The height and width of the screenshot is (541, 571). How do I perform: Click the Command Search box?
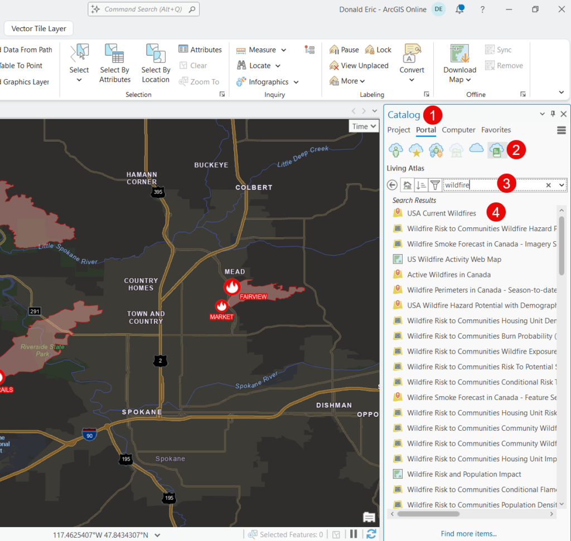pyautogui.click(x=143, y=9)
